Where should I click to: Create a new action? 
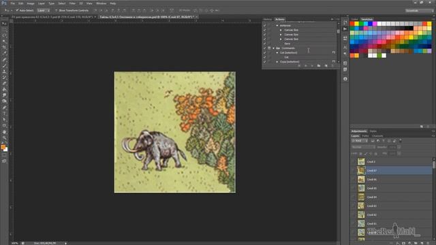(326, 66)
